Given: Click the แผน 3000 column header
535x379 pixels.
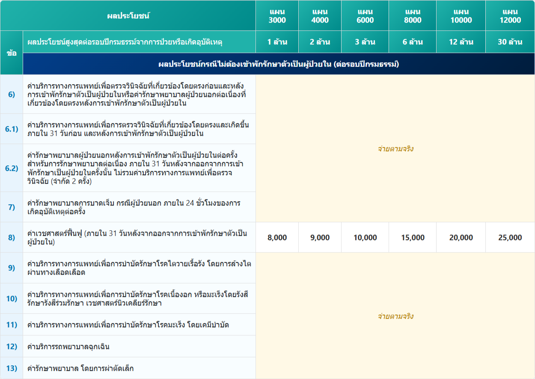Looking at the screenshot, I should (x=277, y=16).
